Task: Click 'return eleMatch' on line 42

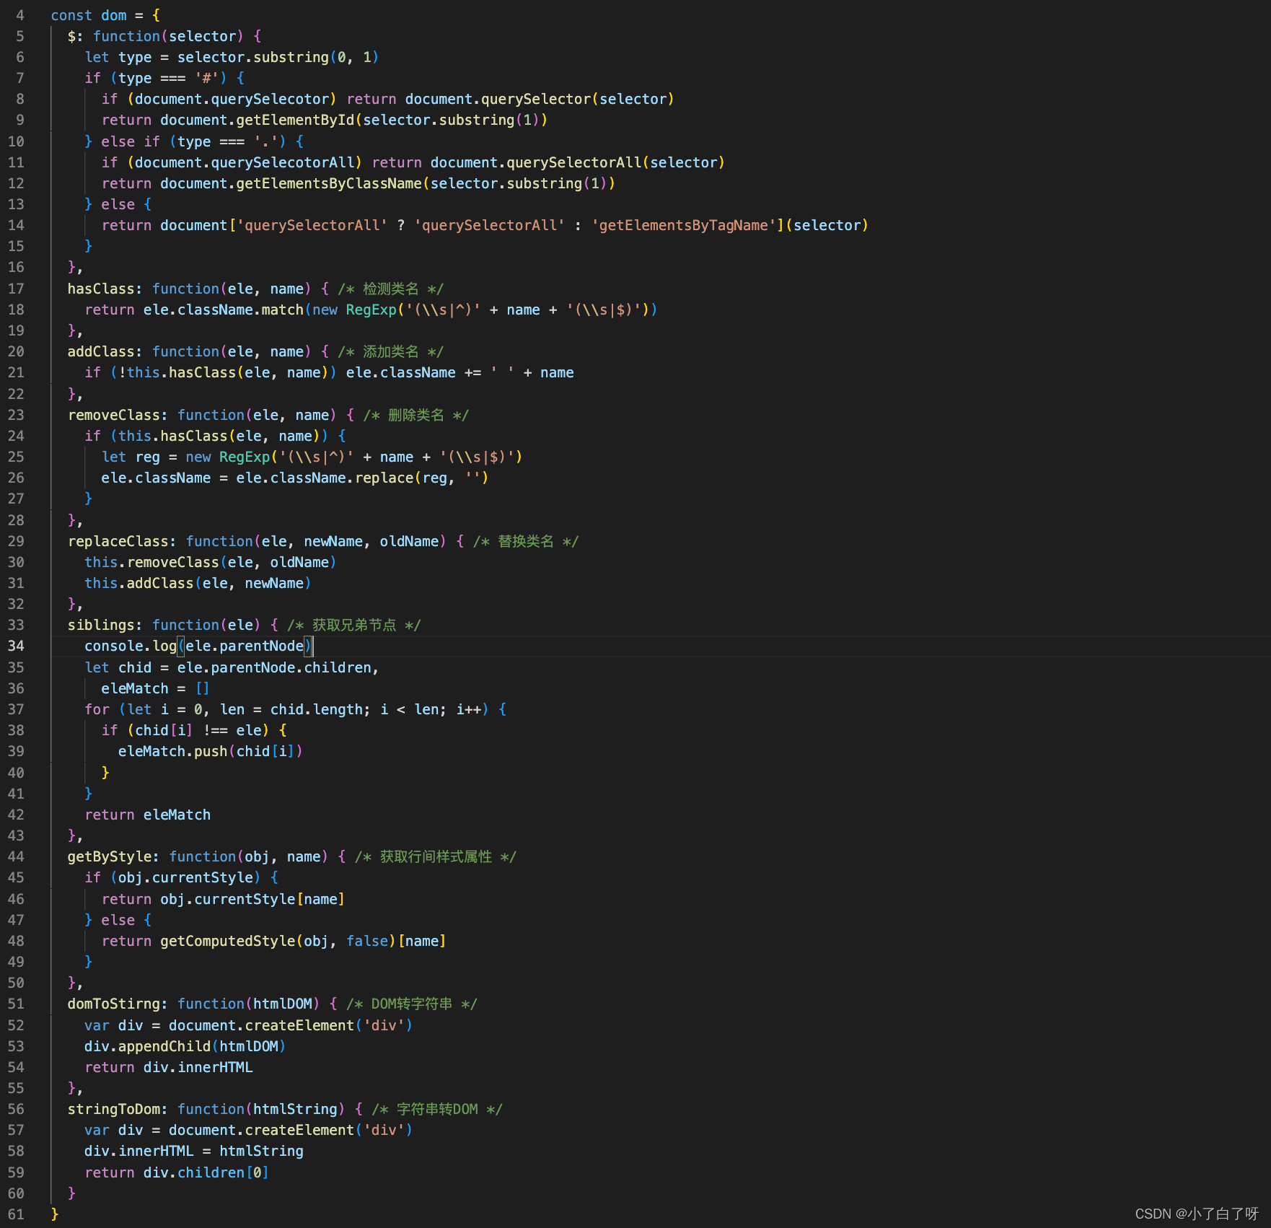Action: pos(148,815)
